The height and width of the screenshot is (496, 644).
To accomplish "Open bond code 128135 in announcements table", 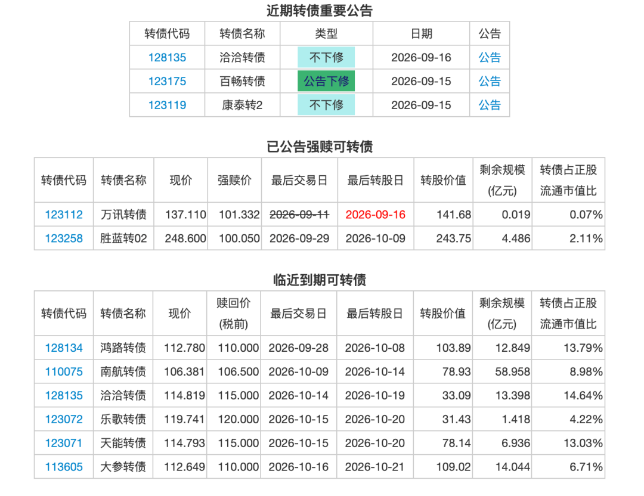I will tap(167, 57).
